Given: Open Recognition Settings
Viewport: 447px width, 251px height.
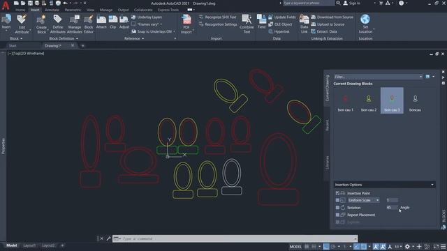Looking at the screenshot, I should (218, 24).
